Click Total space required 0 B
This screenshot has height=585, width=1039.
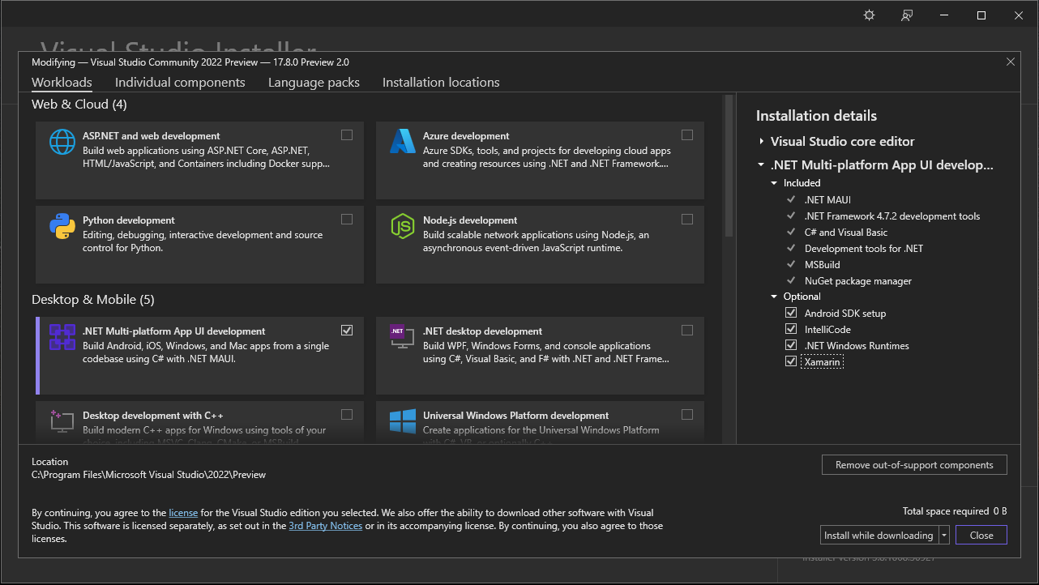[955, 511]
